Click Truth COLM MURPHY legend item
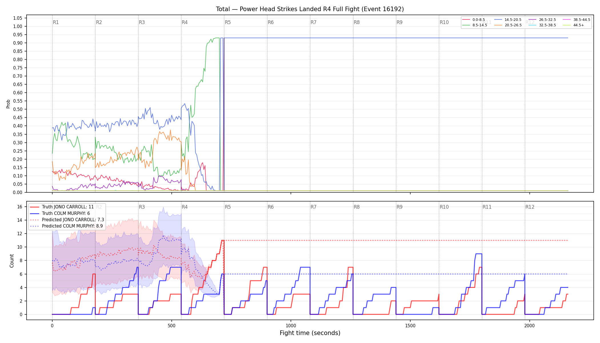Viewport: 600px width, 343px height. point(60,213)
